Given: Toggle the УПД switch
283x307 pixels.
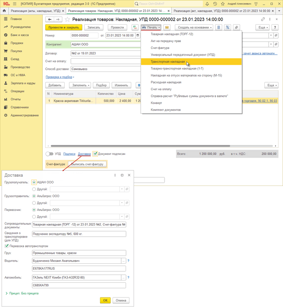Looking at the screenshot, I should coord(49,154).
